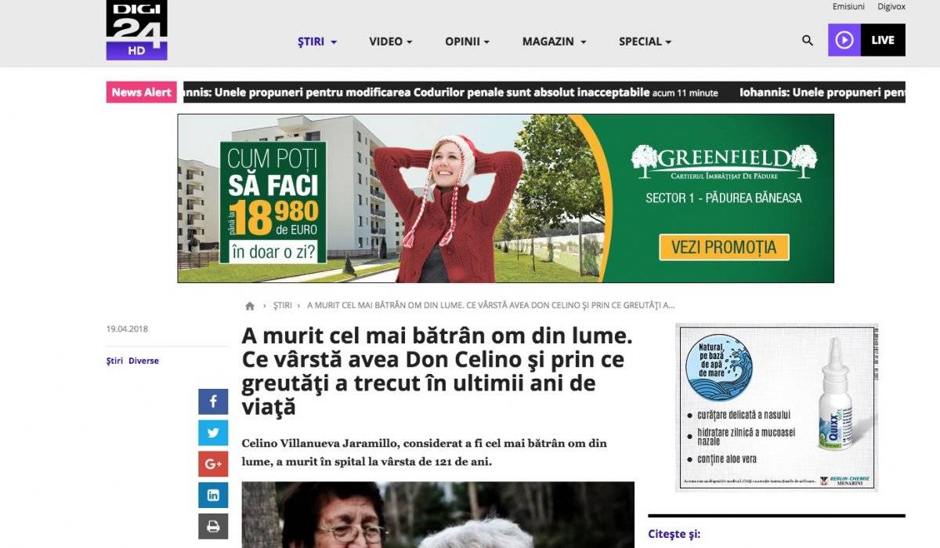Click the VEZI PROMOȚIA banner button
This screenshot has height=548, width=940.
724,247
